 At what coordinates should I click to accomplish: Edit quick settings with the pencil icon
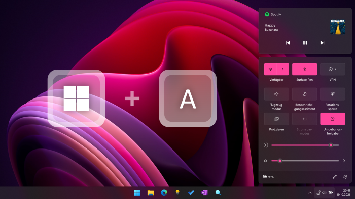point(335,177)
